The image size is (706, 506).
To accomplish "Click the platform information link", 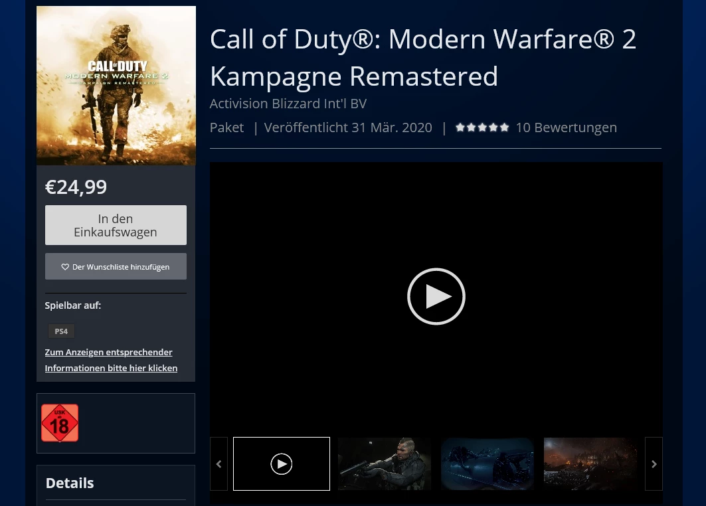I will (x=111, y=360).
